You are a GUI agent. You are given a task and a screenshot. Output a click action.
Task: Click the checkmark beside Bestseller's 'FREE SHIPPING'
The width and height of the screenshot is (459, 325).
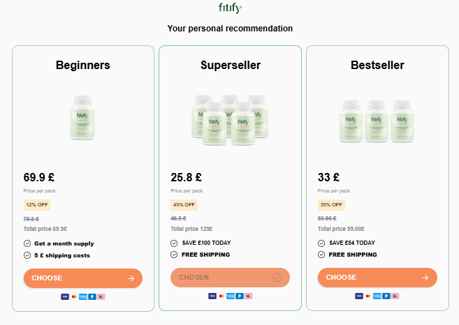point(322,255)
